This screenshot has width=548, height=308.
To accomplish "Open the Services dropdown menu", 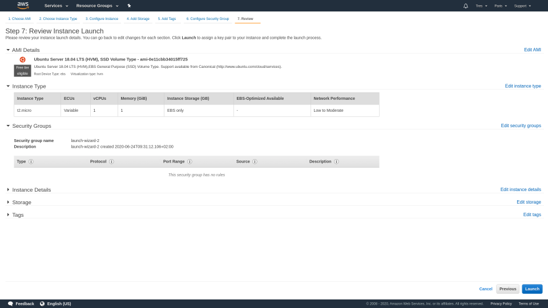I will tap(57, 6).
